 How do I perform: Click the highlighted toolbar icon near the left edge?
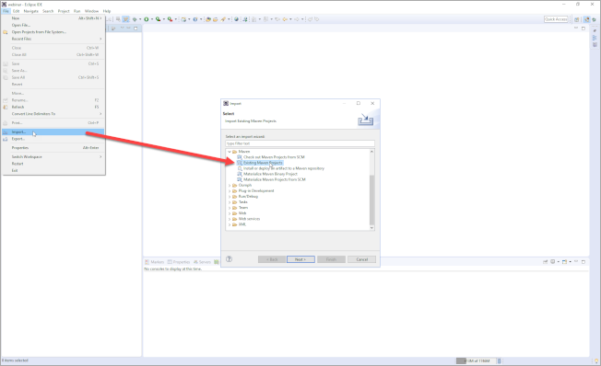pos(125,19)
